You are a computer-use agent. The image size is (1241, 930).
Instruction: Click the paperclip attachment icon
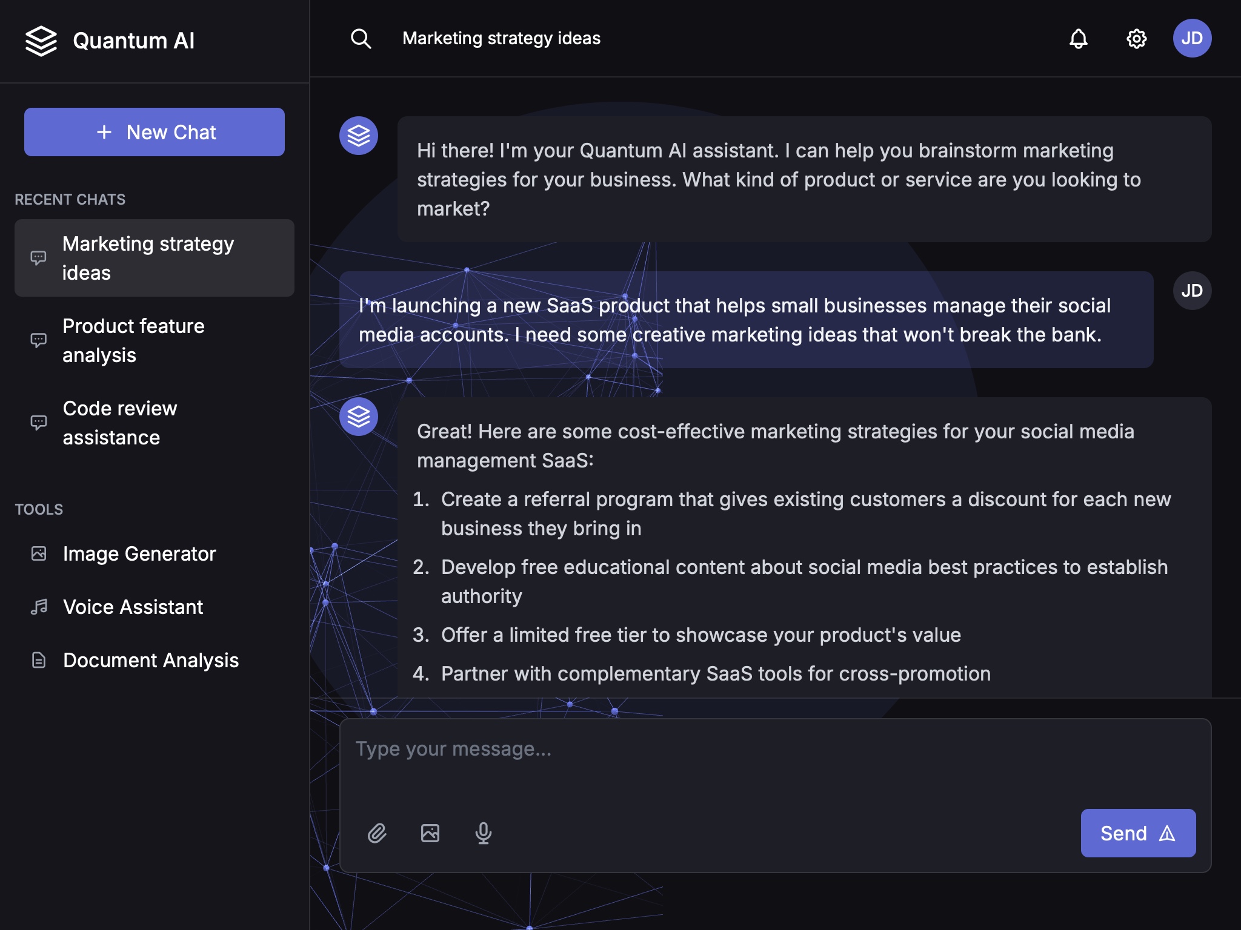click(378, 833)
